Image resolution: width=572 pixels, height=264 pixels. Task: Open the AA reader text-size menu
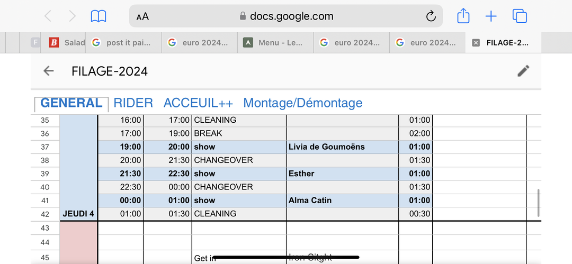tap(142, 16)
